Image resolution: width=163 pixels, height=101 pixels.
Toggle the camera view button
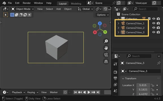coord(106,55)
